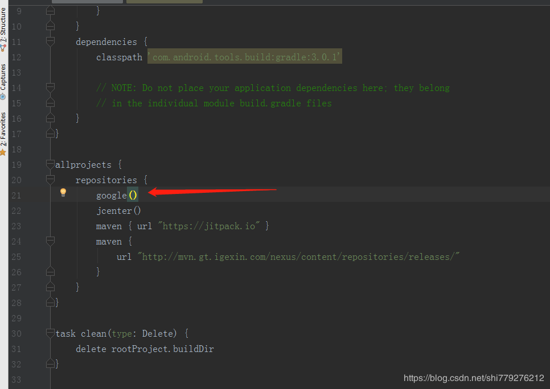
Task: Collapse the task clean fold marker on line 30
Action: 50,333
